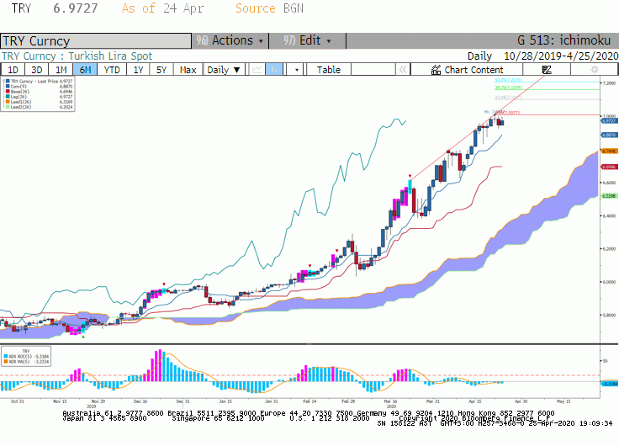Select the candlestick chart type icon
Image resolution: width=619 pixels, height=446 pixels.
tap(274, 70)
